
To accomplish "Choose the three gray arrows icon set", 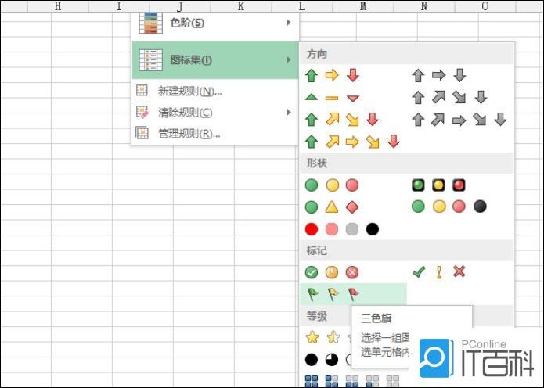I will coord(438,76).
